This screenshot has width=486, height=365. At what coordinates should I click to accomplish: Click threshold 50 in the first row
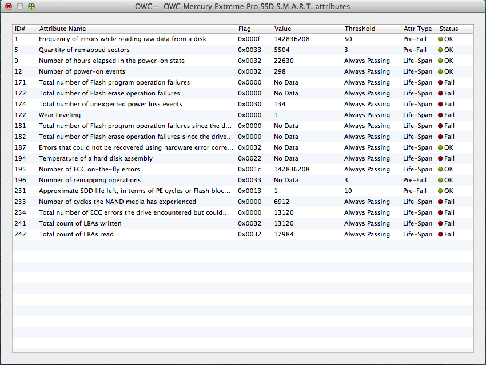[x=348, y=39]
